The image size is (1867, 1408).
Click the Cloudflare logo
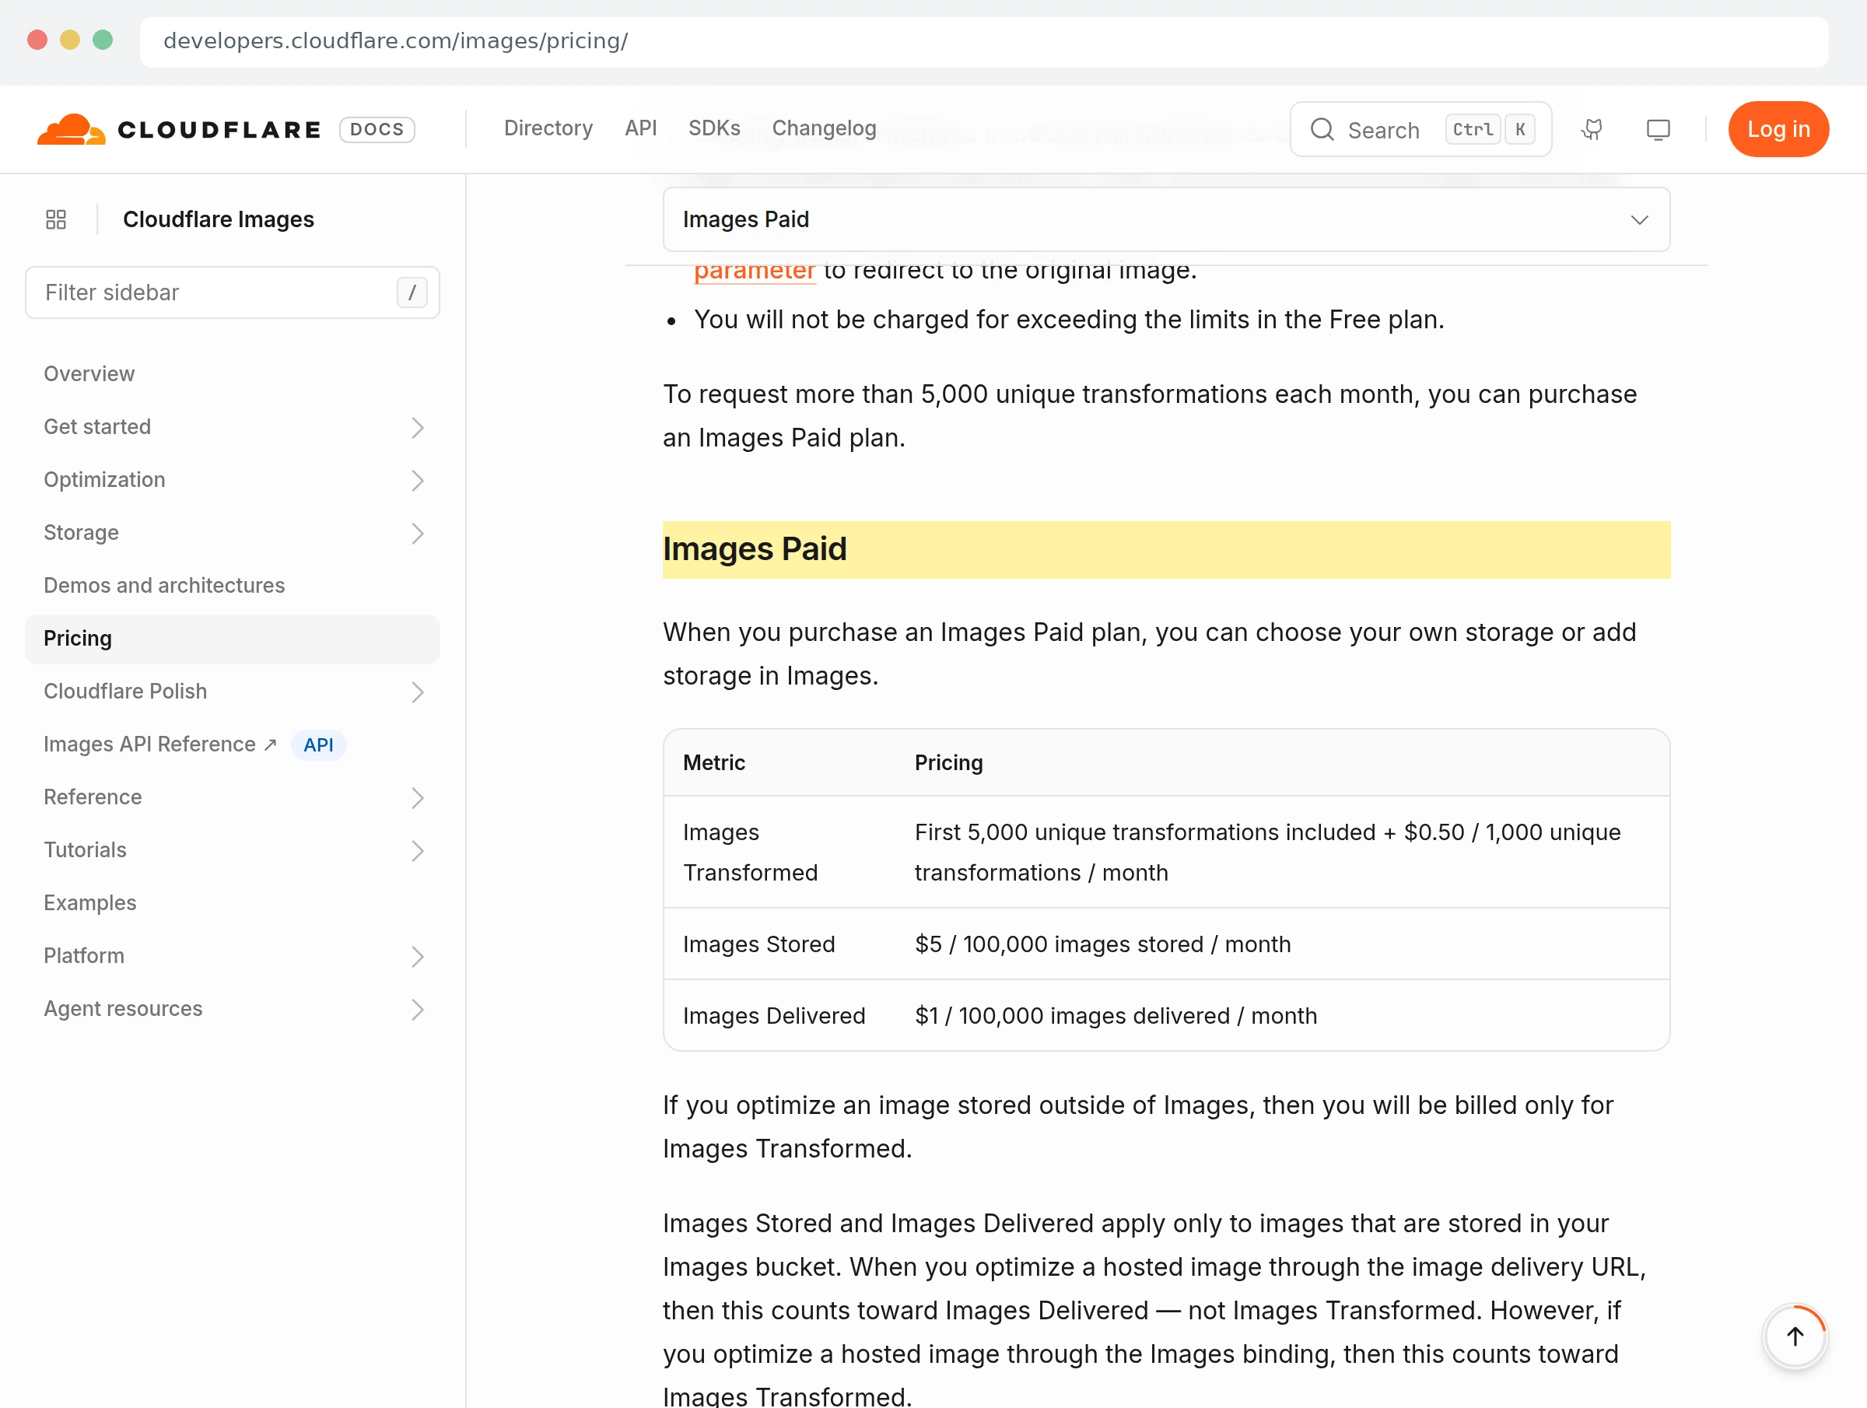pyautogui.click(x=179, y=129)
